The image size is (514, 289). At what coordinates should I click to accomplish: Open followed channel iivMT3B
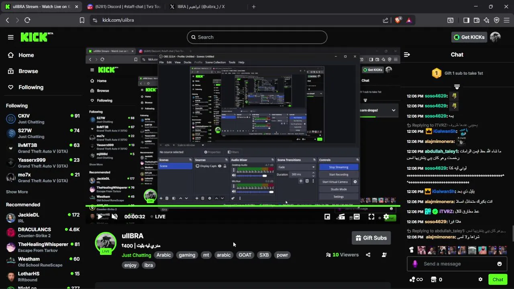[x=42, y=148]
